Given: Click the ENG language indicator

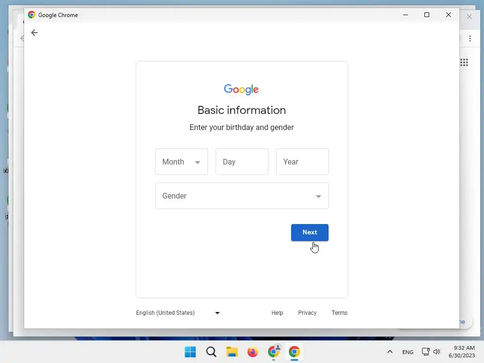Looking at the screenshot, I should click(x=408, y=352).
